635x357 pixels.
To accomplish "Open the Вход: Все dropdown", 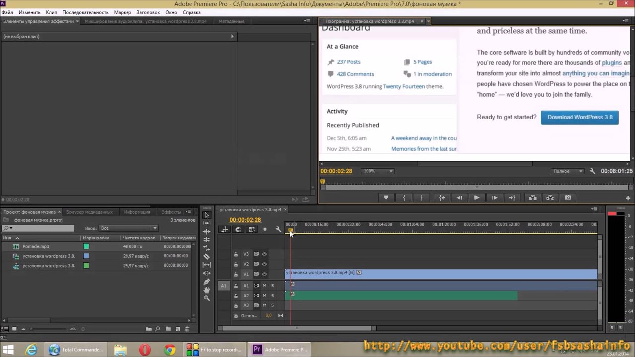I will click(128, 228).
